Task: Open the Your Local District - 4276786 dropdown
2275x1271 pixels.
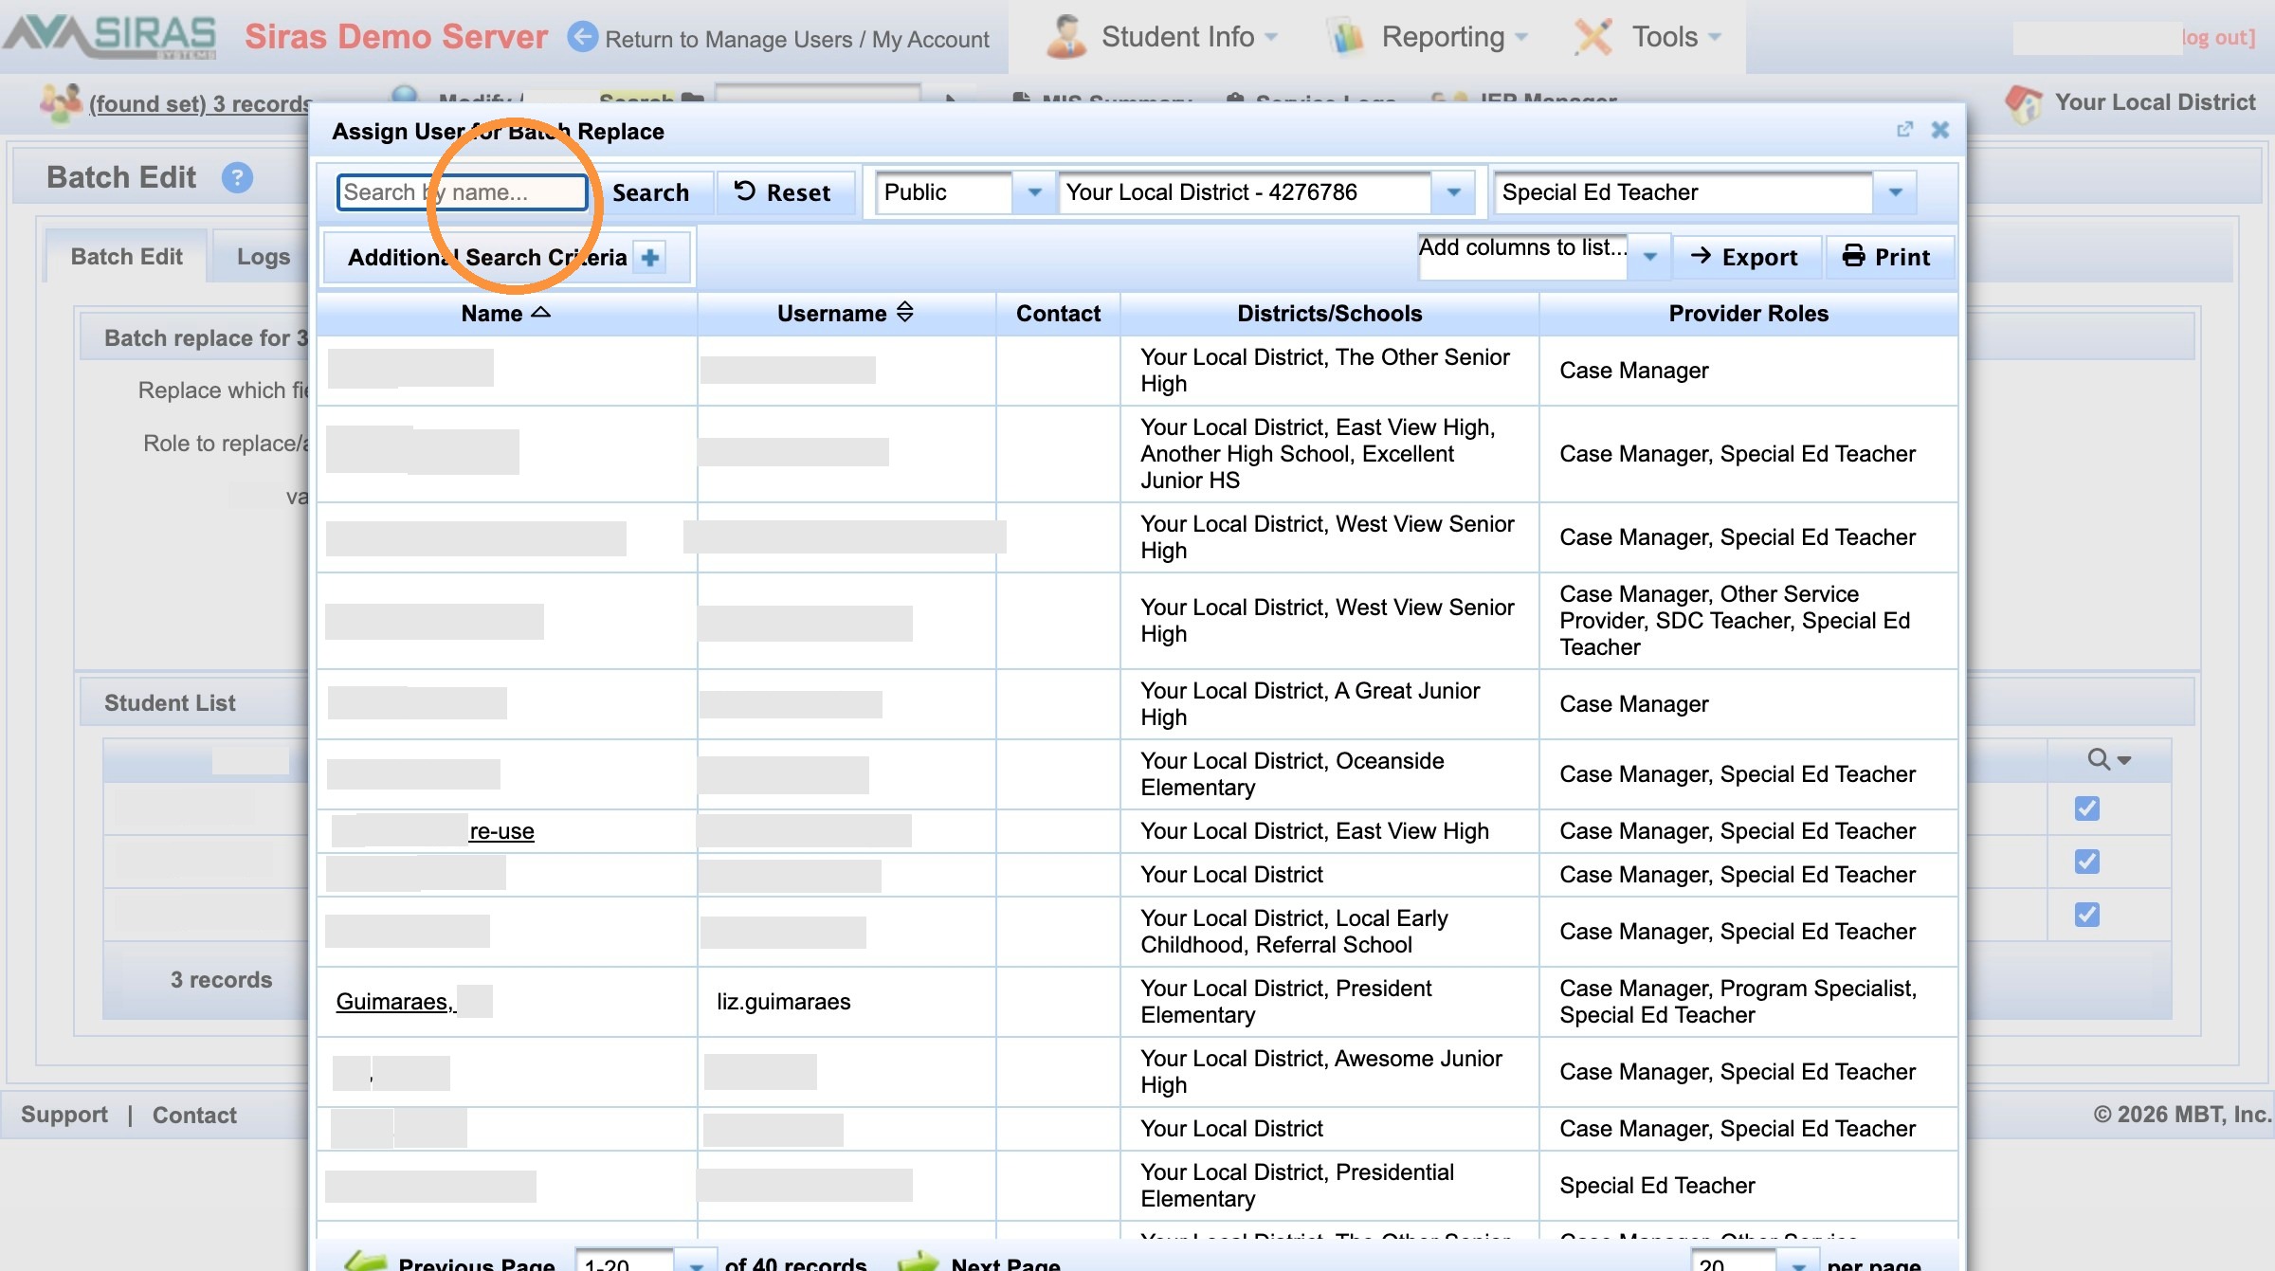Action: [1266, 192]
